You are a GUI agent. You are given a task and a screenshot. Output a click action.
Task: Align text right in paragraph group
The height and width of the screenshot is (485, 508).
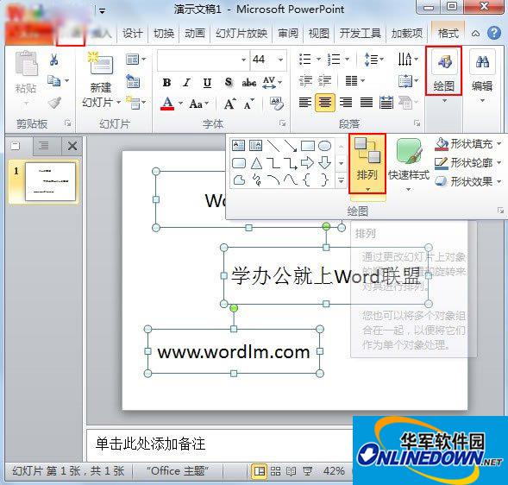coord(346,103)
